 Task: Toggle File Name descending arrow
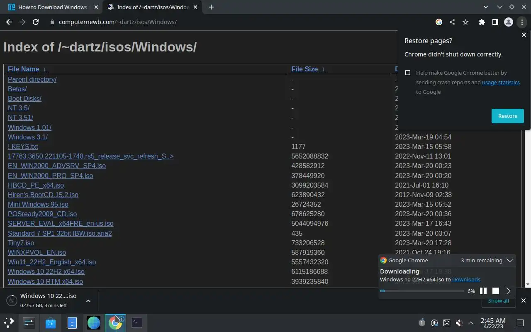pyautogui.click(x=45, y=70)
